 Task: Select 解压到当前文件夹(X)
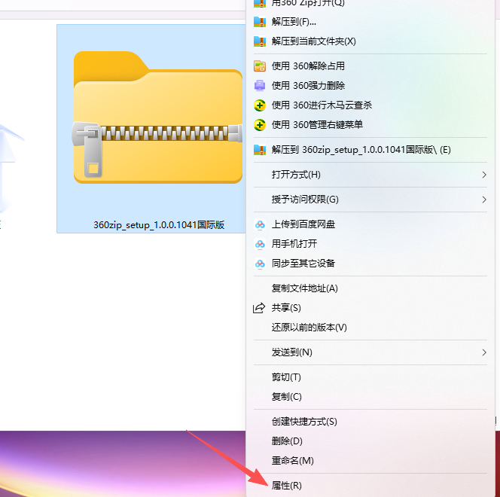click(370, 41)
